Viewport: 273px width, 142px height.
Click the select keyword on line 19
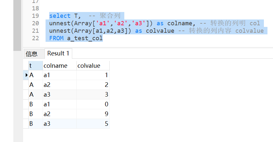(60, 16)
